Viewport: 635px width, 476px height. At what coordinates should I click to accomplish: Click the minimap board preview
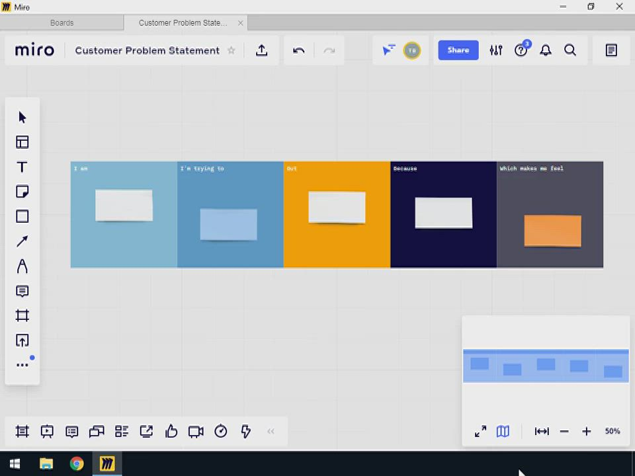point(546,366)
